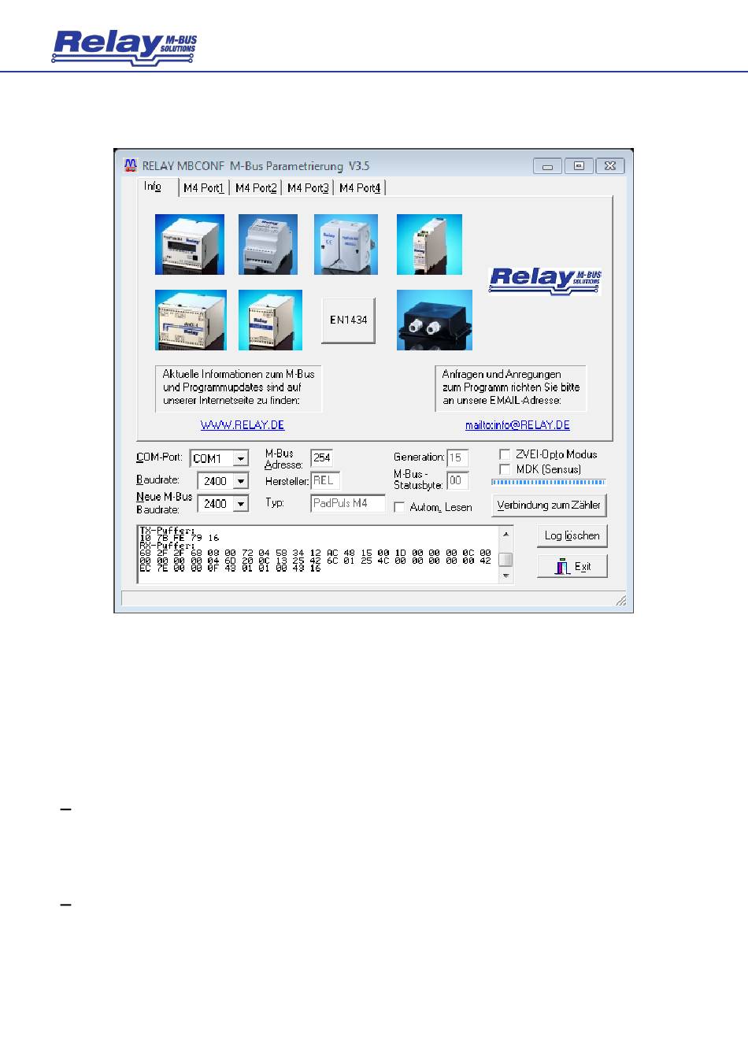The image size is (748, 1059).
Task: Open the M4 Port1 tab
Action: click(x=204, y=188)
